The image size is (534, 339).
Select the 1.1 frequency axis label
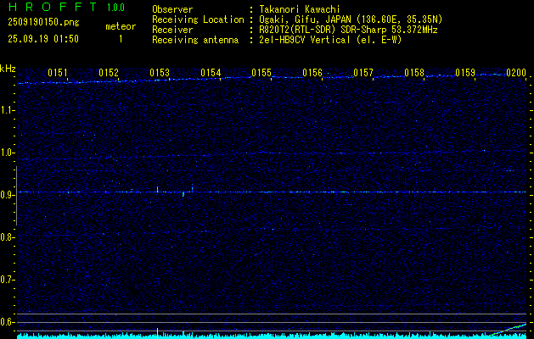tap(8, 110)
